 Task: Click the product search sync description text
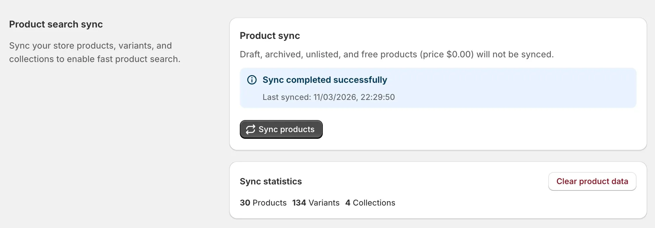95,52
